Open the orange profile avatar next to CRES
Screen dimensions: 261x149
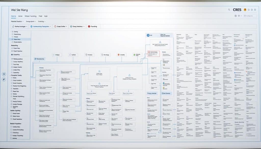[x=245, y=10]
